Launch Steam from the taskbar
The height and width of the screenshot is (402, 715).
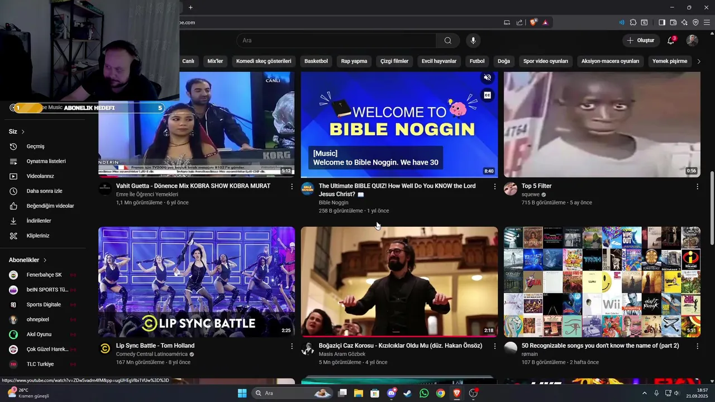[408, 393]
